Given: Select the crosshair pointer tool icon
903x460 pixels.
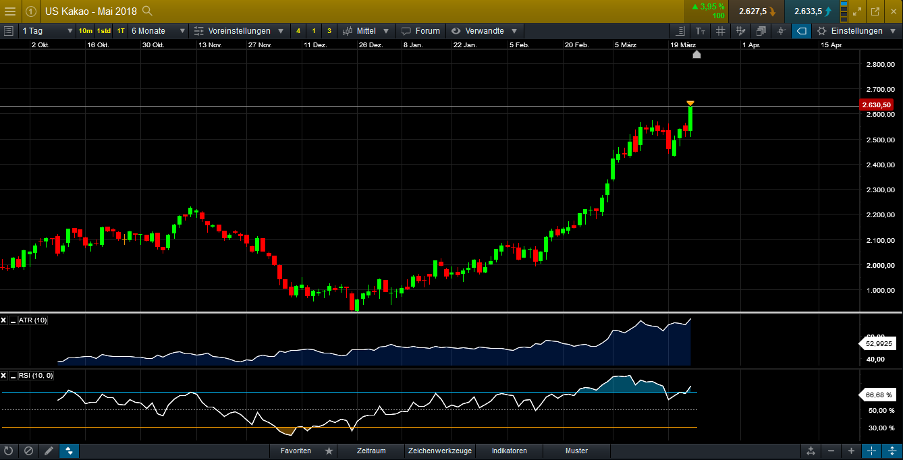Looking at the screenshot, I should [x=781, y=31].
